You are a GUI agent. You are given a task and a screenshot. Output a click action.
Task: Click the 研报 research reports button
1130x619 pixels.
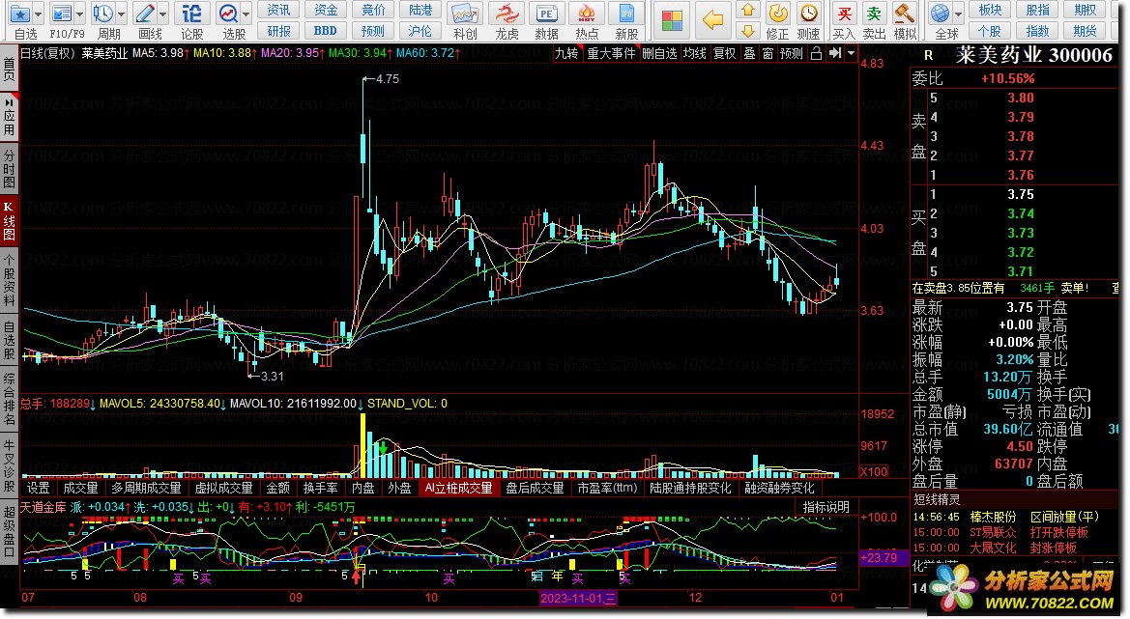279,31
